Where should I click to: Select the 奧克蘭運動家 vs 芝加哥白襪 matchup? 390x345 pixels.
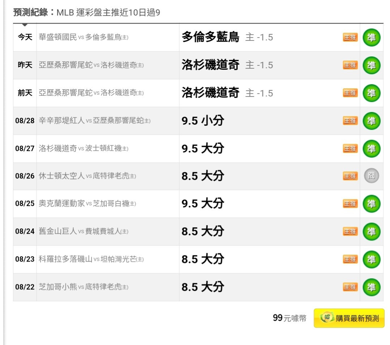[x=87, y=204]
